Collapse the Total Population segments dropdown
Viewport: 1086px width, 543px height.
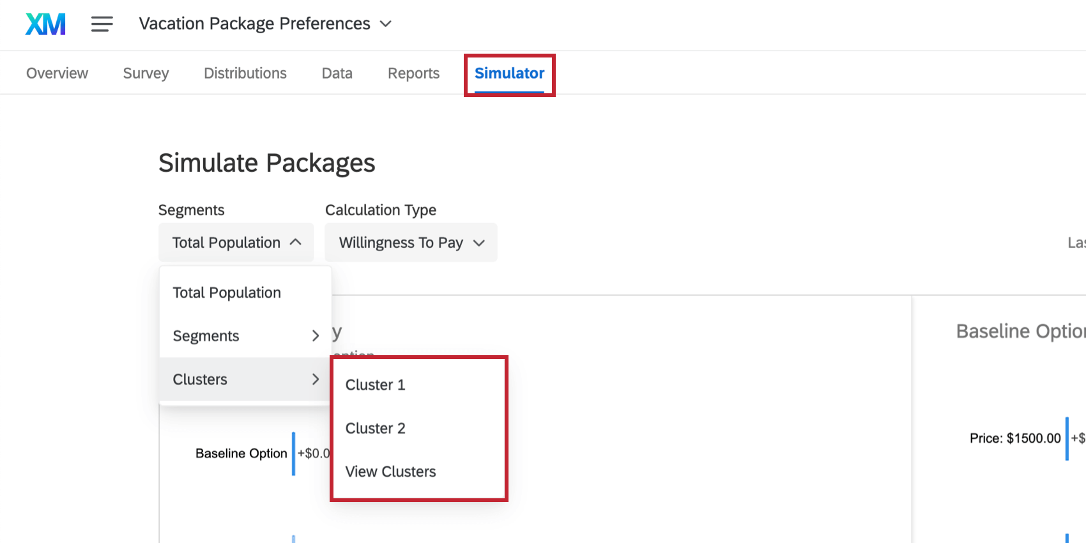[x=235, y=242]
